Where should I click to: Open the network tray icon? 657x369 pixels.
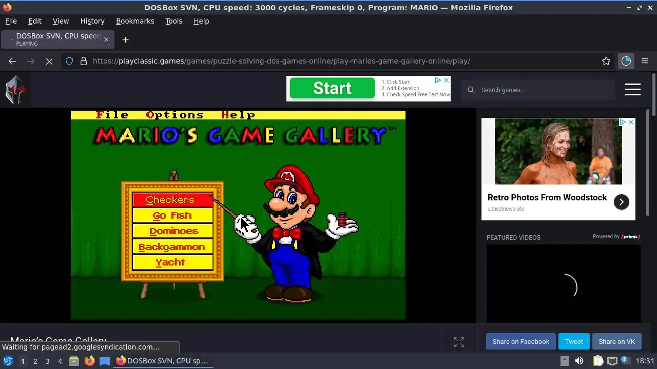(612, 361)
